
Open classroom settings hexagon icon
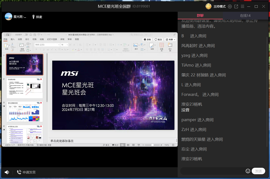230,7
